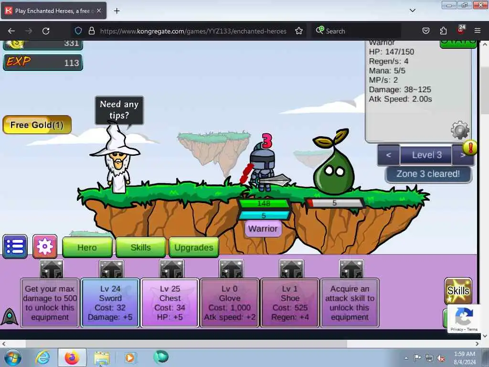
Task: Click the gray gear in stats panel
Action: click(x=460, y=130)
